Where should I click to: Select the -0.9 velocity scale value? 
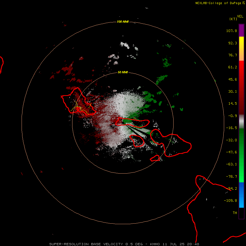(x=233, y=116)
